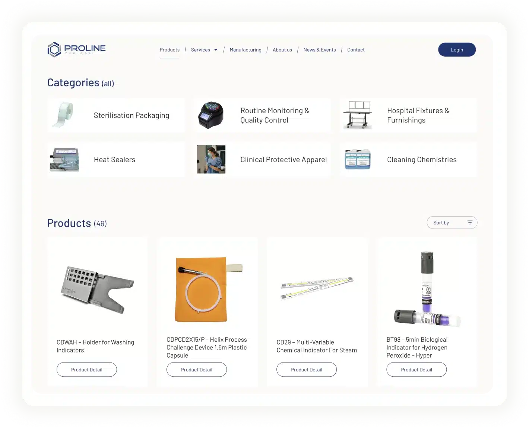Expand the Services dropdown arrow
This screenshot has height=428, width=529.
coord(216,50)
